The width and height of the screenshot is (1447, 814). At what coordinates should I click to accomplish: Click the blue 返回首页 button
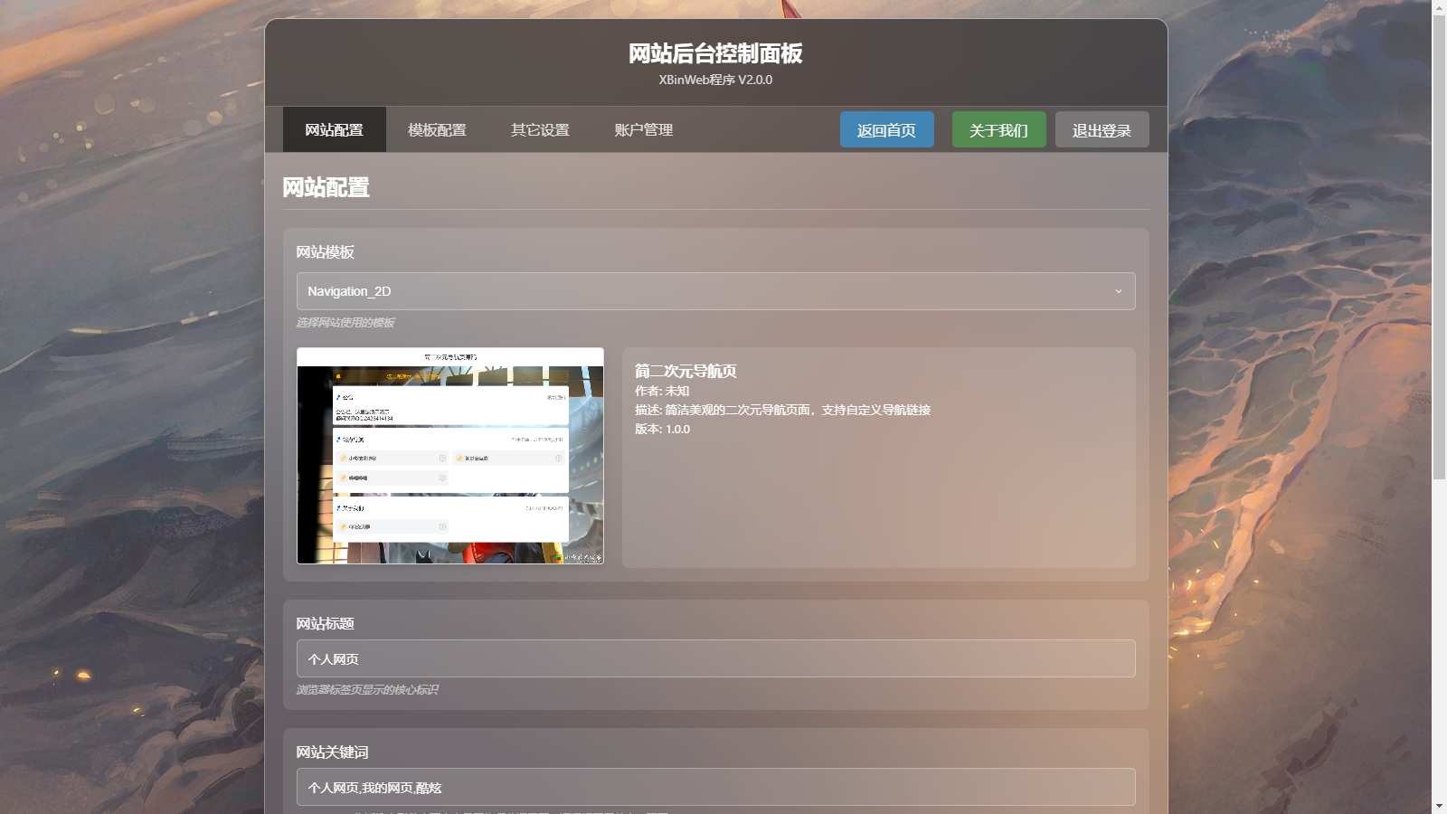tap(886, 129)
